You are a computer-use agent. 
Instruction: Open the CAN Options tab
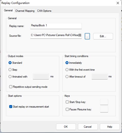click(44, 11)
